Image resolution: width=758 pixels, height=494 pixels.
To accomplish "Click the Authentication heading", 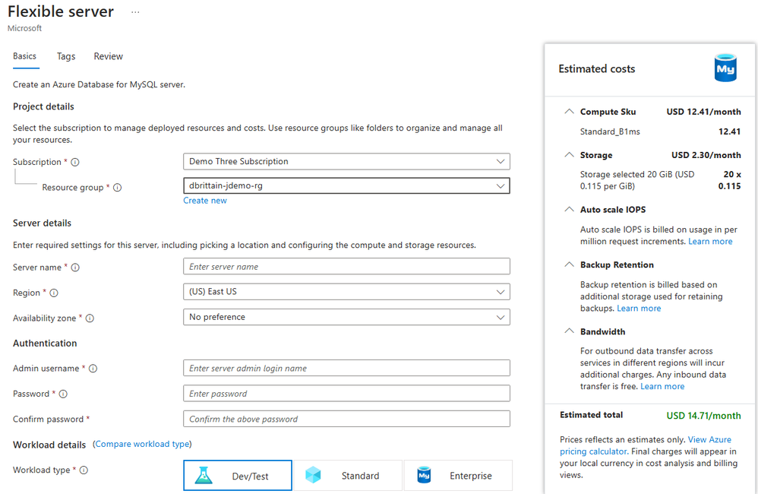I will coord(45,343).
